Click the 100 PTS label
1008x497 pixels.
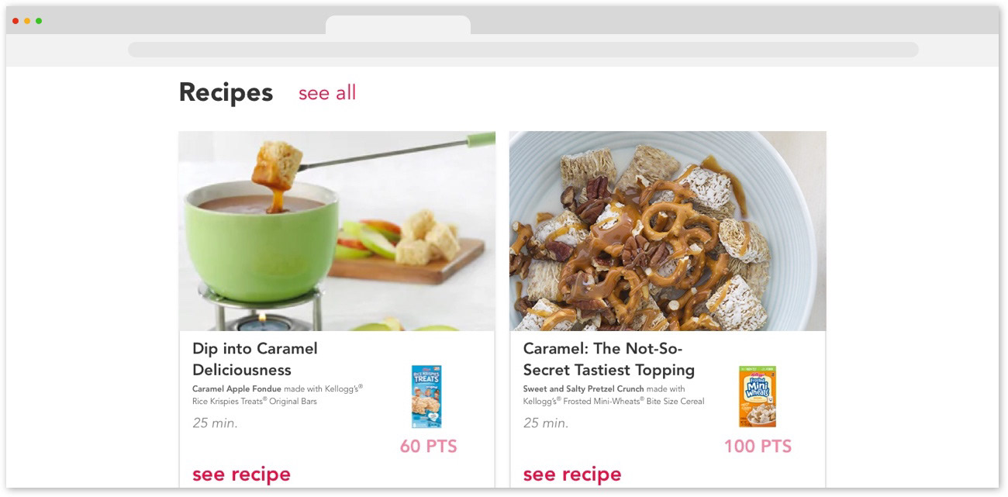point(758,447)
